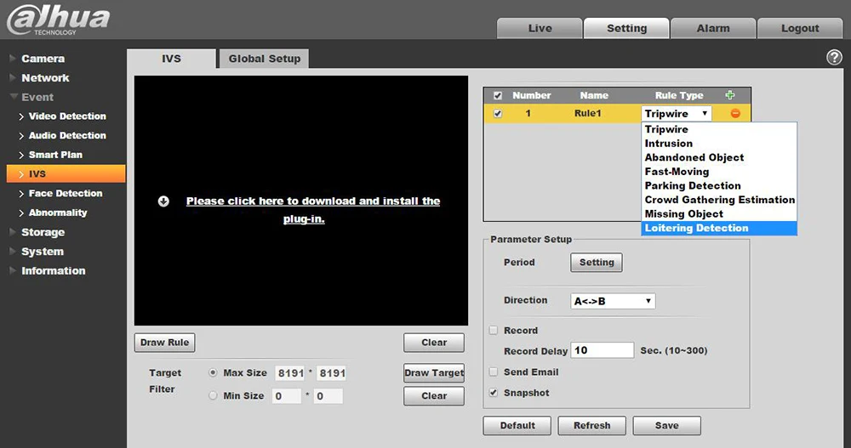Switch to the Live tab

[540, 28]
